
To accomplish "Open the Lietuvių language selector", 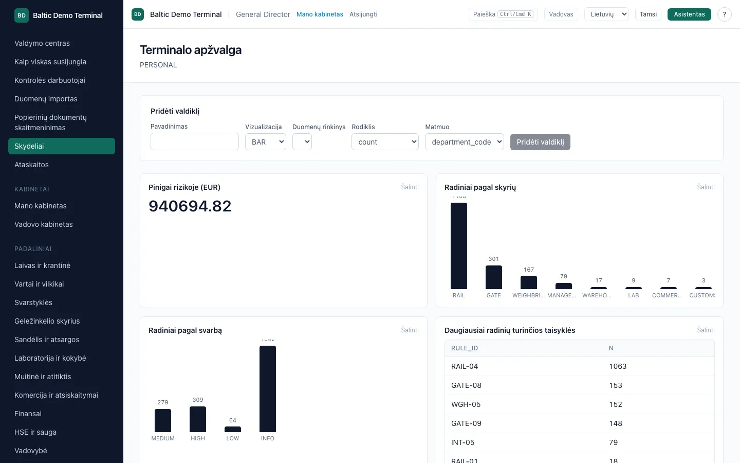I will (606, 14).
